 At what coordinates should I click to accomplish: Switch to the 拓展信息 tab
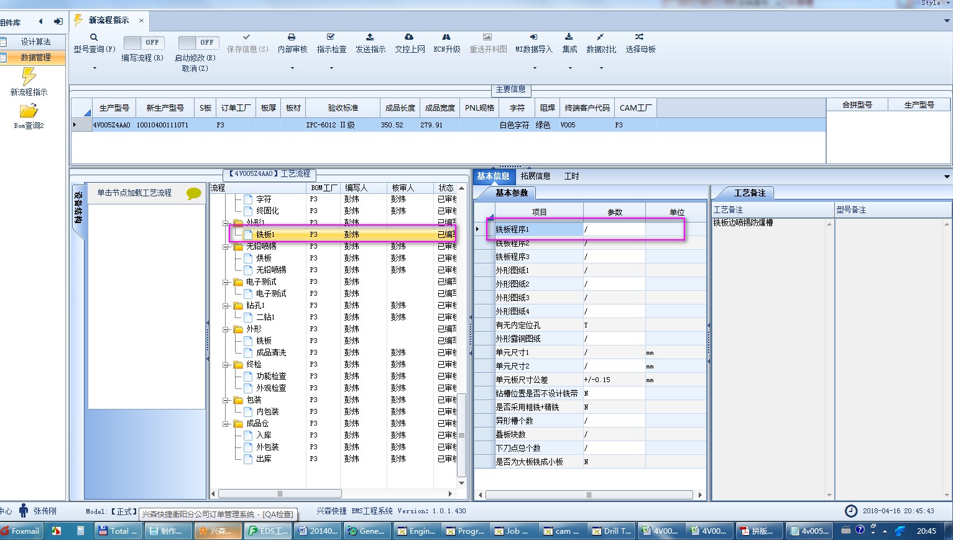[x=536, y=176]
